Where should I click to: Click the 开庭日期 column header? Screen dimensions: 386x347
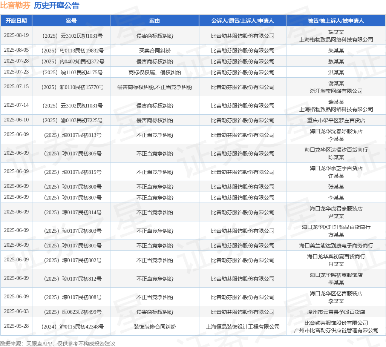coord(16,21)
